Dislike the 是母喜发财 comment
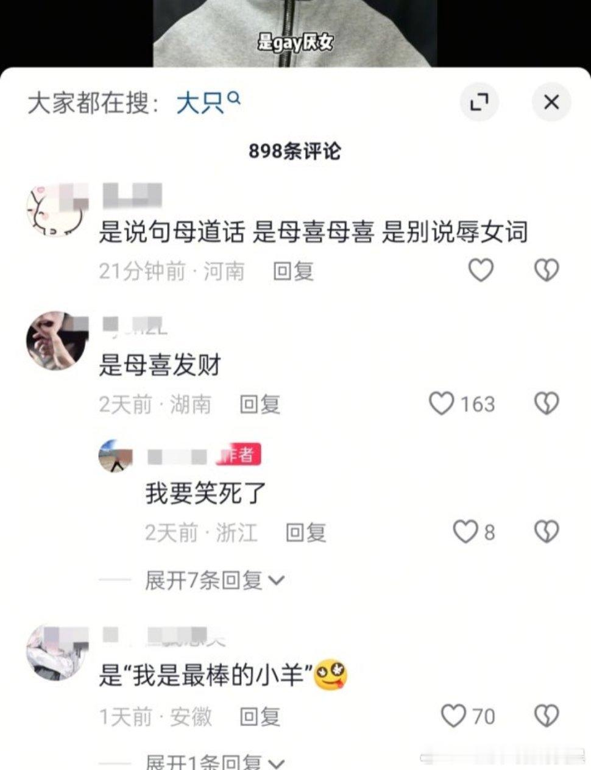Image resolution: width=591 pixels, height=770 pixels. (x=547, y=404)
